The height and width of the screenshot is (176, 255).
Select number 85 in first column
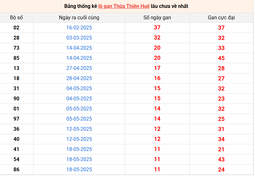[x=16, y=58]
